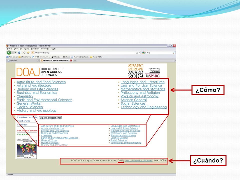Switch to the (Sin título) tab
Screen dimensions: 240x180
(23, 60)
